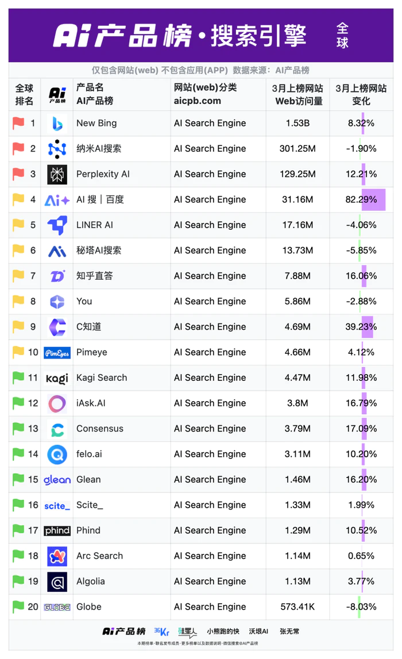Click the red flag for rank 1
The width and height of the screenshot is (402, 659).
(18, 123)
